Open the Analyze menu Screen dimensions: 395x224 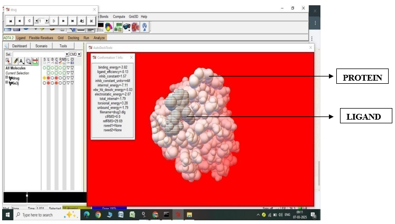[x=99, y=38]
